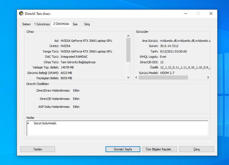The width and height of the screenshot is (229, 165).
Task: Click the Sürüm value 30.0.14.7212
Action: coord(169,46)
